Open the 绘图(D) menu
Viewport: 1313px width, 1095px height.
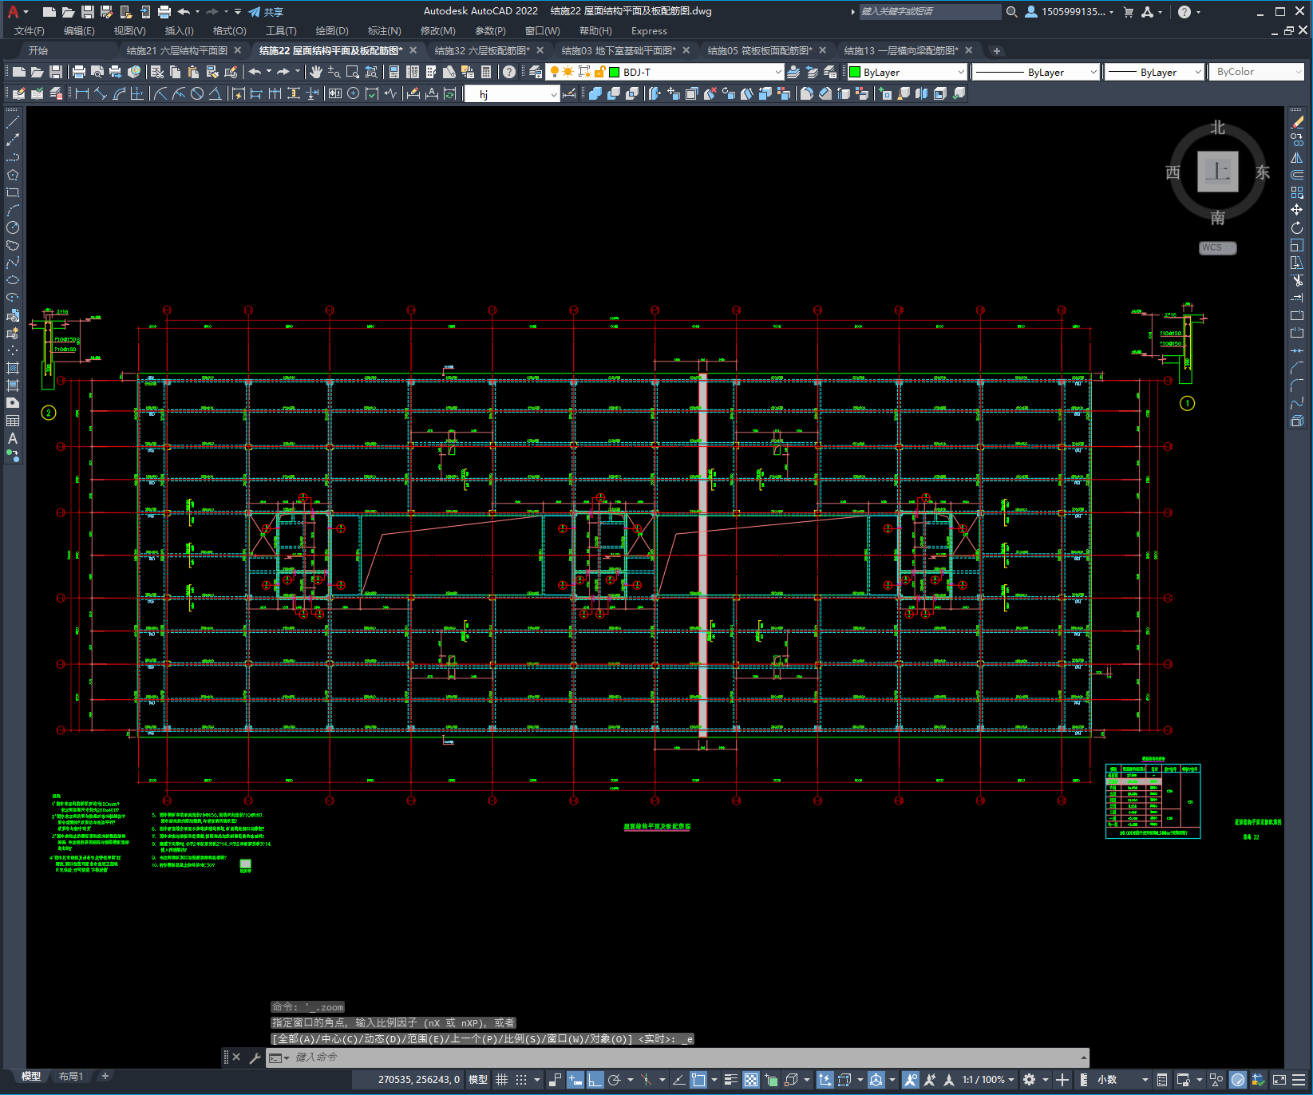click(x=332, y=31)
